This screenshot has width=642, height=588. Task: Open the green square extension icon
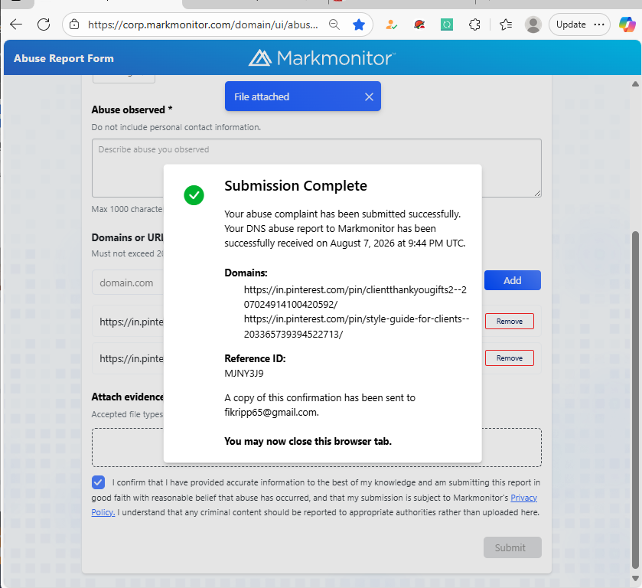pyautogui.click(x=447, y=24)
